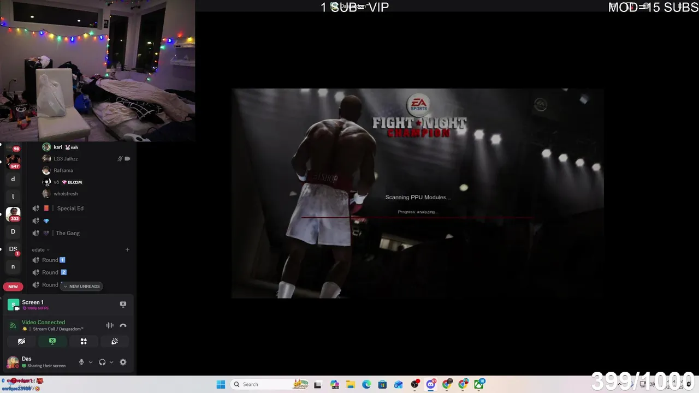
Task: Join the Round 1 voice channel
Action: [x=81, y=260]
